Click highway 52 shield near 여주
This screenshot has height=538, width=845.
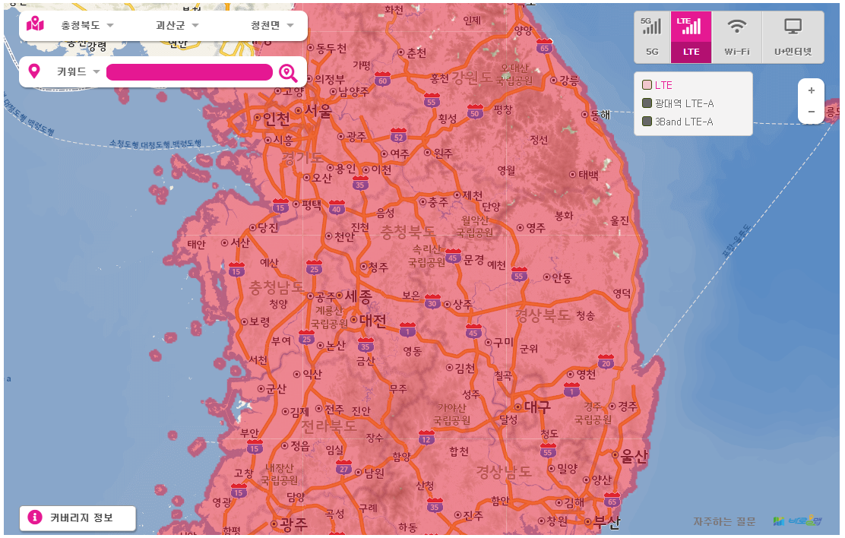point(398,134)
